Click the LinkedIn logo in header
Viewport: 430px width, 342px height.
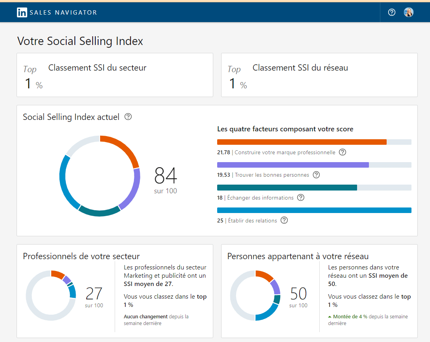click(x=22, y=12)
